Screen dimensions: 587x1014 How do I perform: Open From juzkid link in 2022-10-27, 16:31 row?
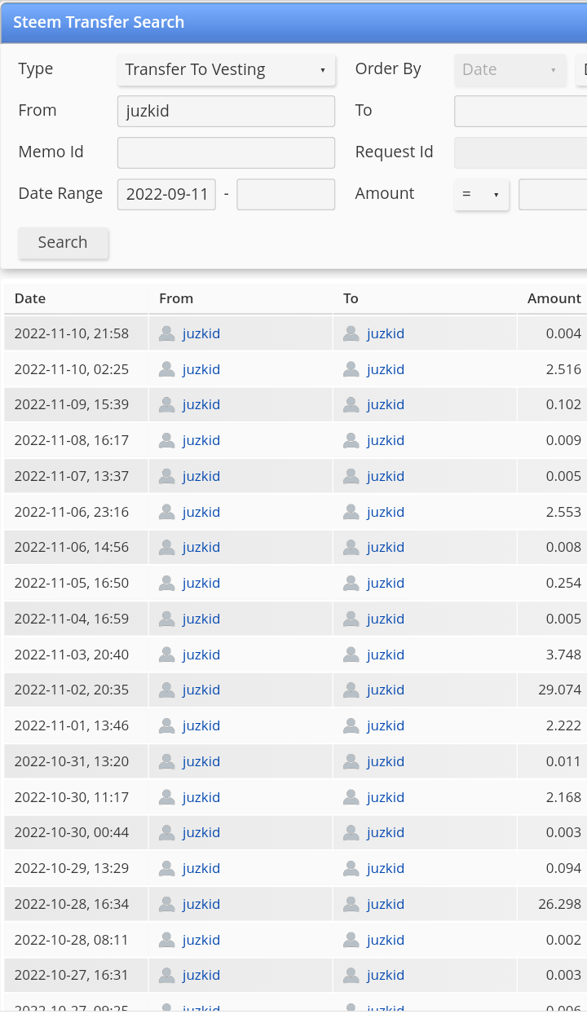[201, 975]
